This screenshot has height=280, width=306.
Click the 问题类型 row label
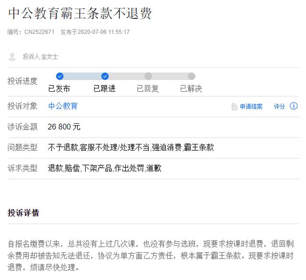[22, 148]
